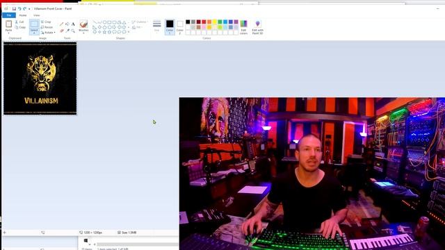The height and width of the screenshot is (250, 445).
Task: Click the Villainism cover image on canvas
Action: pos(40,78)
